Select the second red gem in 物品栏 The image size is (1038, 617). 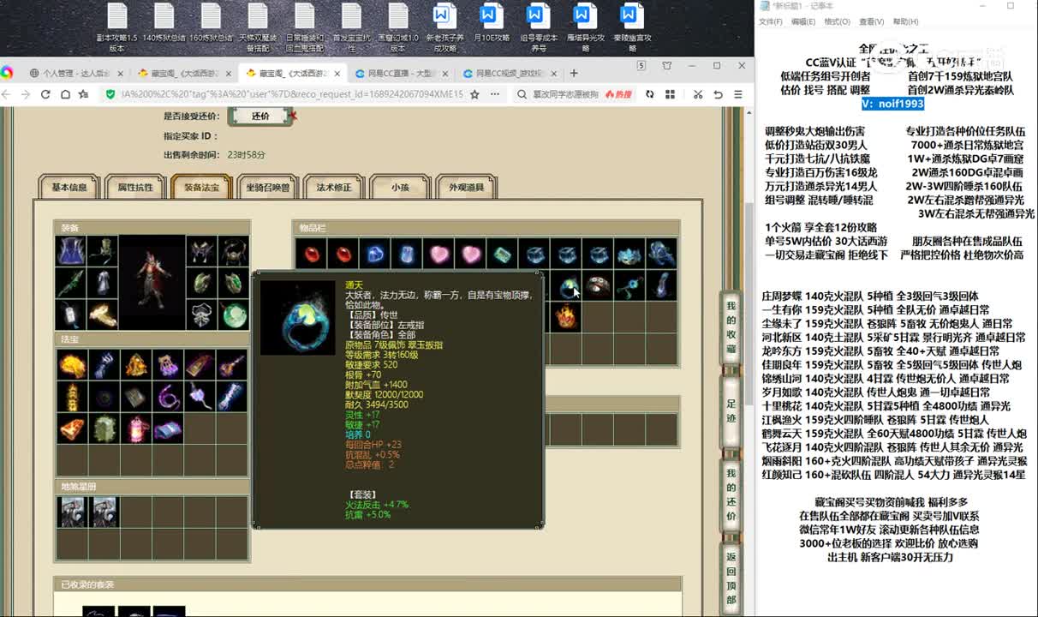click(x=343, y=254)
